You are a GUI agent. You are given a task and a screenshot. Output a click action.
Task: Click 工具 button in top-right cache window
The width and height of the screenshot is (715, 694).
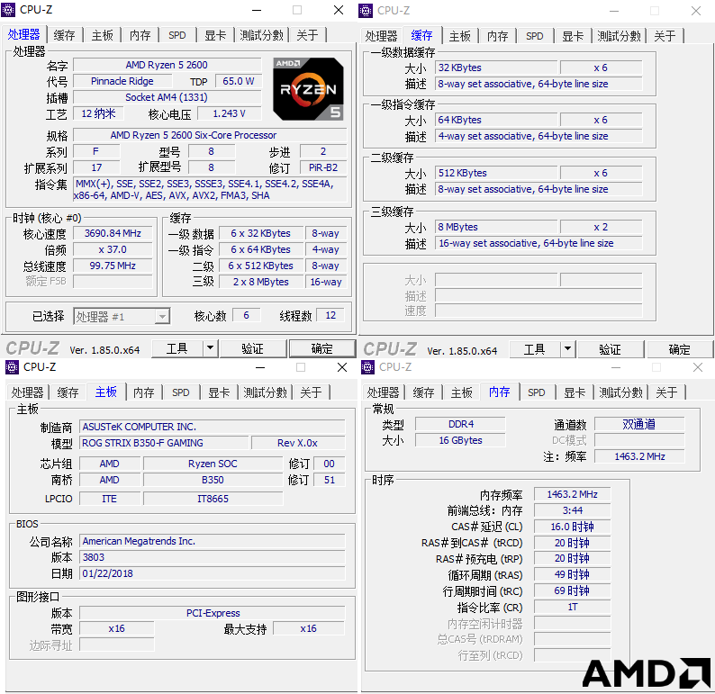click(x=534, y=350)
